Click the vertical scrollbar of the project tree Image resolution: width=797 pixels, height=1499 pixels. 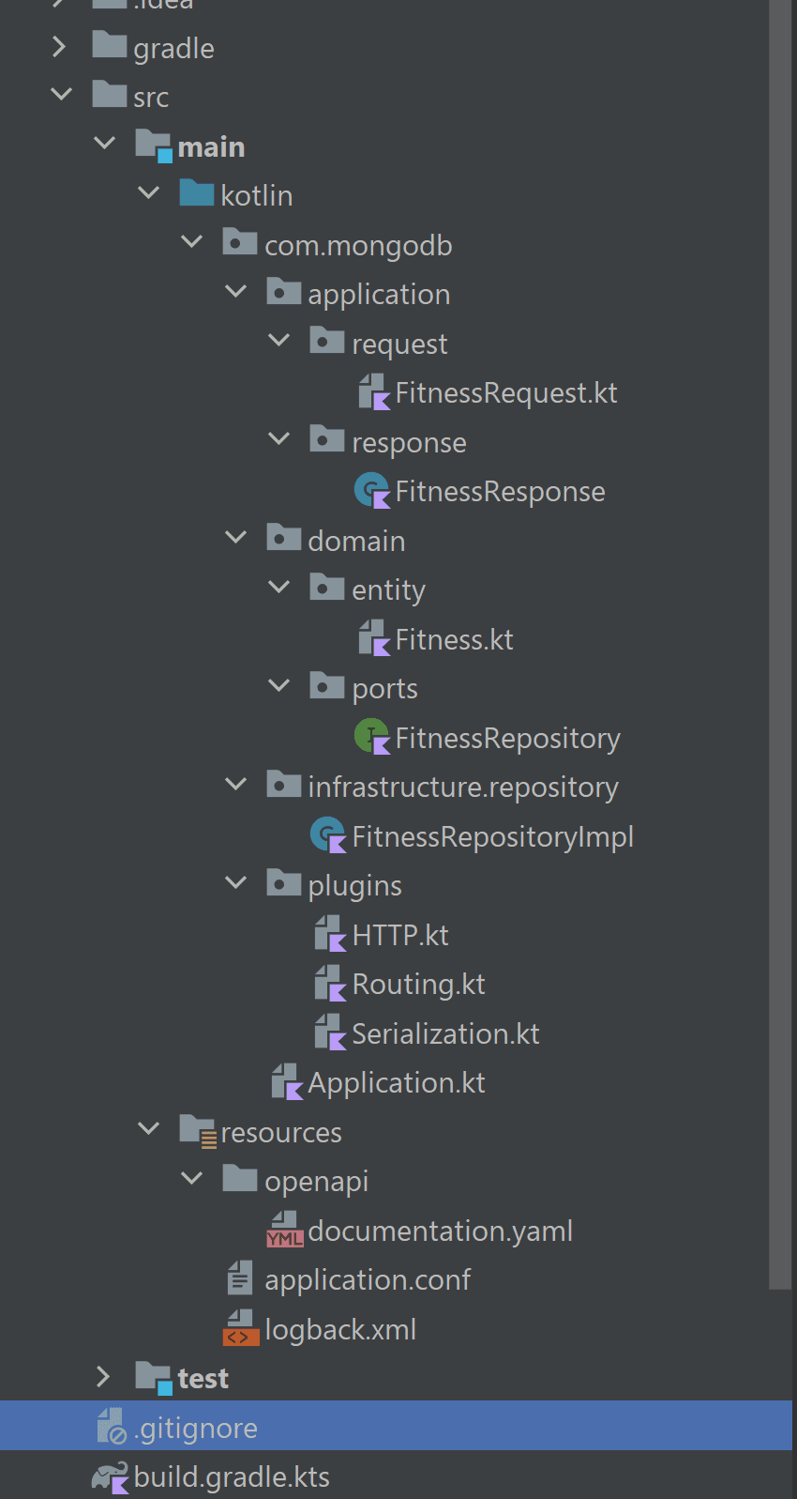pos(779,657)
